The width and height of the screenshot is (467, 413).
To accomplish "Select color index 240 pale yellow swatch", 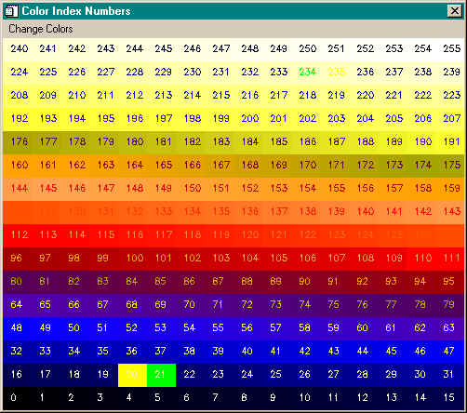I will coord(18,49).
